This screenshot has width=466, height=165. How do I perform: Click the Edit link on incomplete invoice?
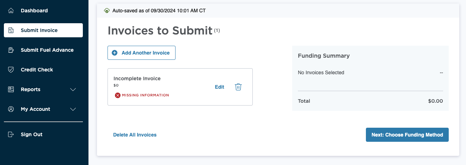coord(220,87)
